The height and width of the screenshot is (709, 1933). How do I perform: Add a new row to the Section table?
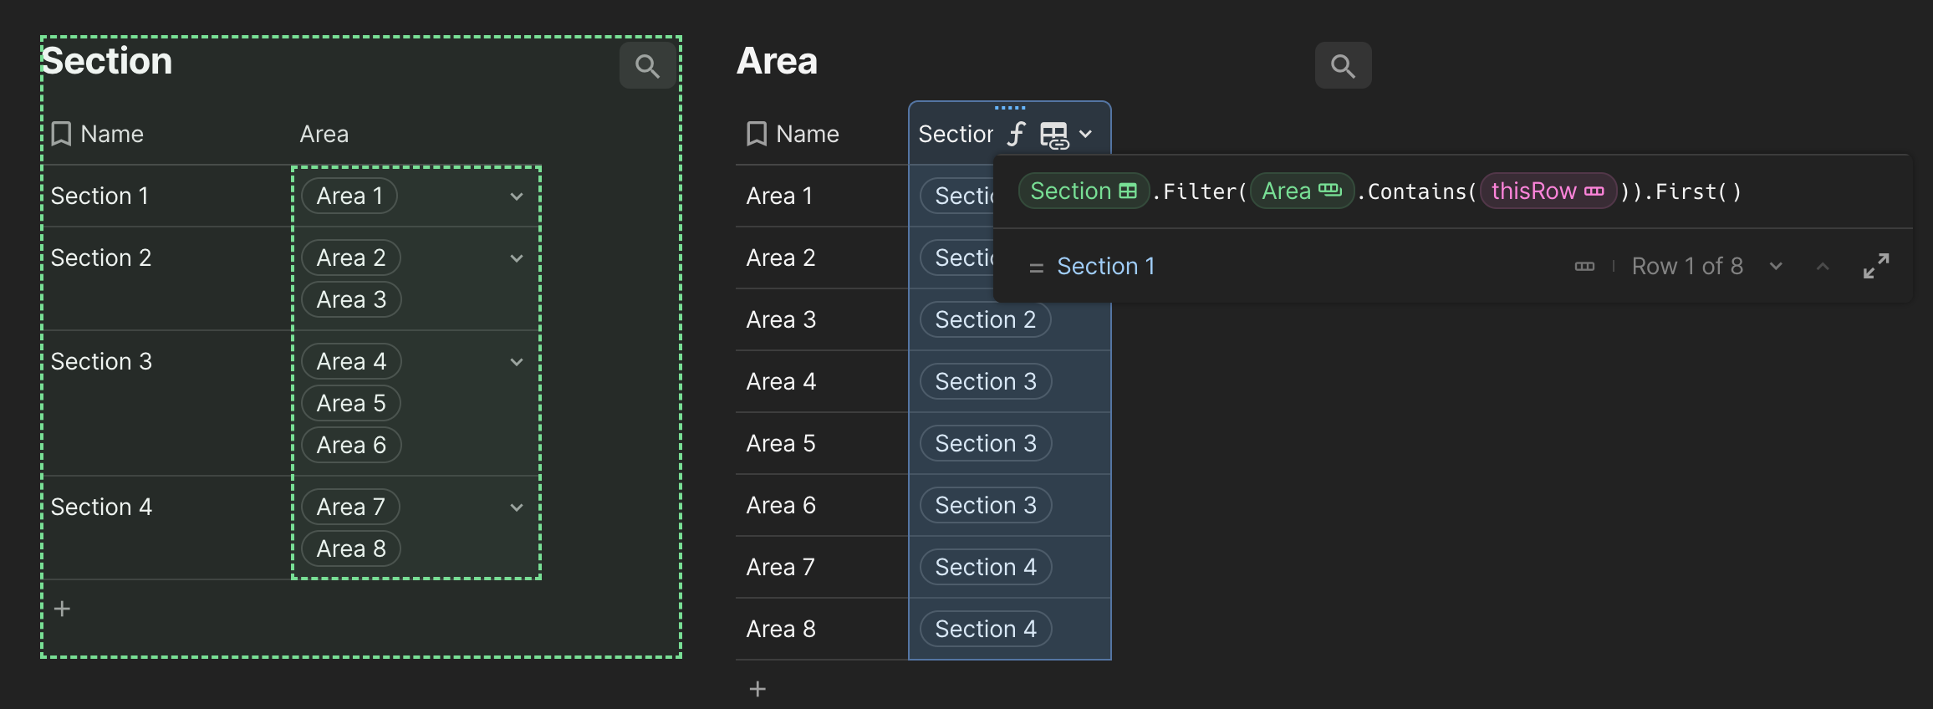[62, 609]
